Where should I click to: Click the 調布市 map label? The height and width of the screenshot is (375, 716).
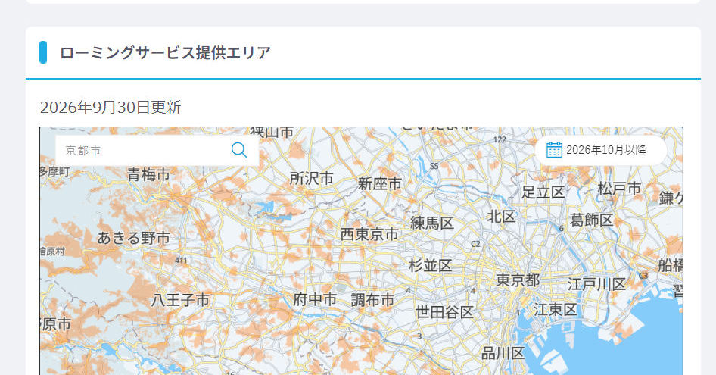[372, 300]
